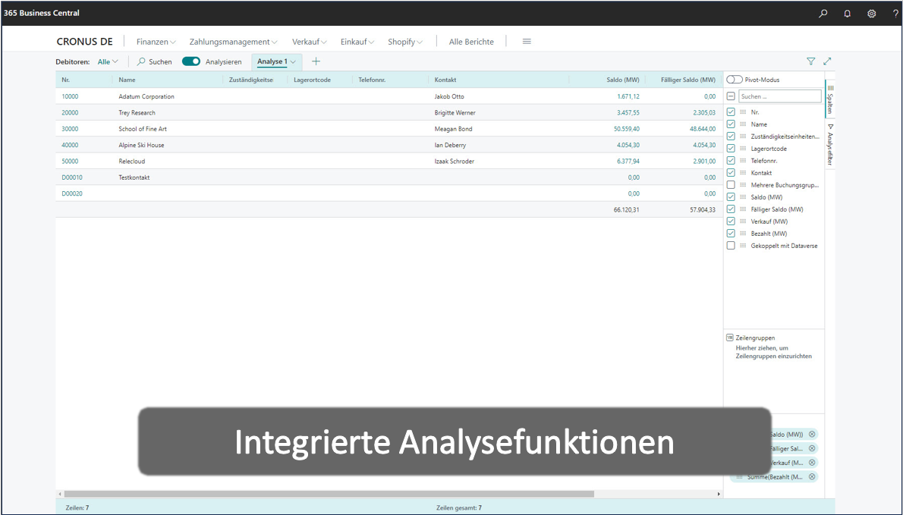Expand the Shopify menu
This screenshot has height=515, width=903.
pos(405,42)
